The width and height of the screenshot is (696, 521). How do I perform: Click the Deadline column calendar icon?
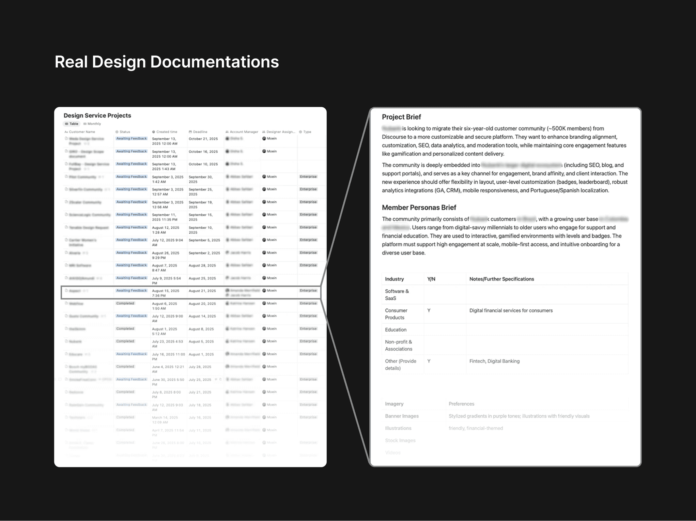coord(190,132)
